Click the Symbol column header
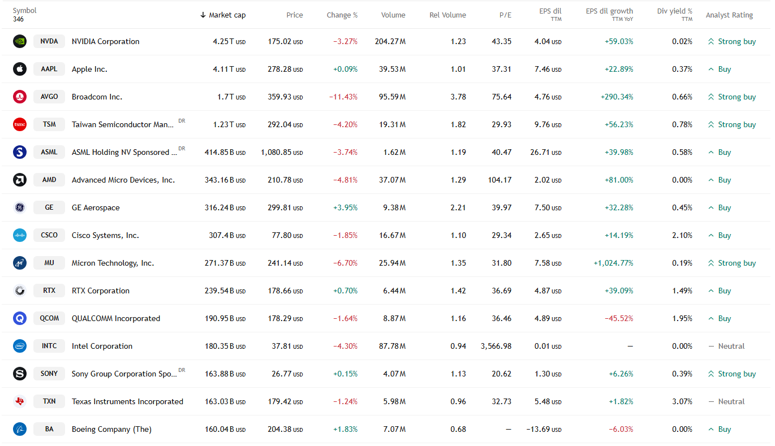The width and height of the screenshot is (775, 446). click(24, 11)
